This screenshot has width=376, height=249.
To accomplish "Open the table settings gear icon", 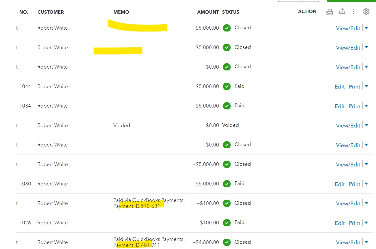I will tap(366, 12).
